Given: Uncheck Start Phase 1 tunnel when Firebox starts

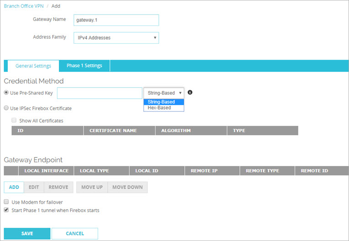Looking at the screenshot, I should click(x=6, y=211).
